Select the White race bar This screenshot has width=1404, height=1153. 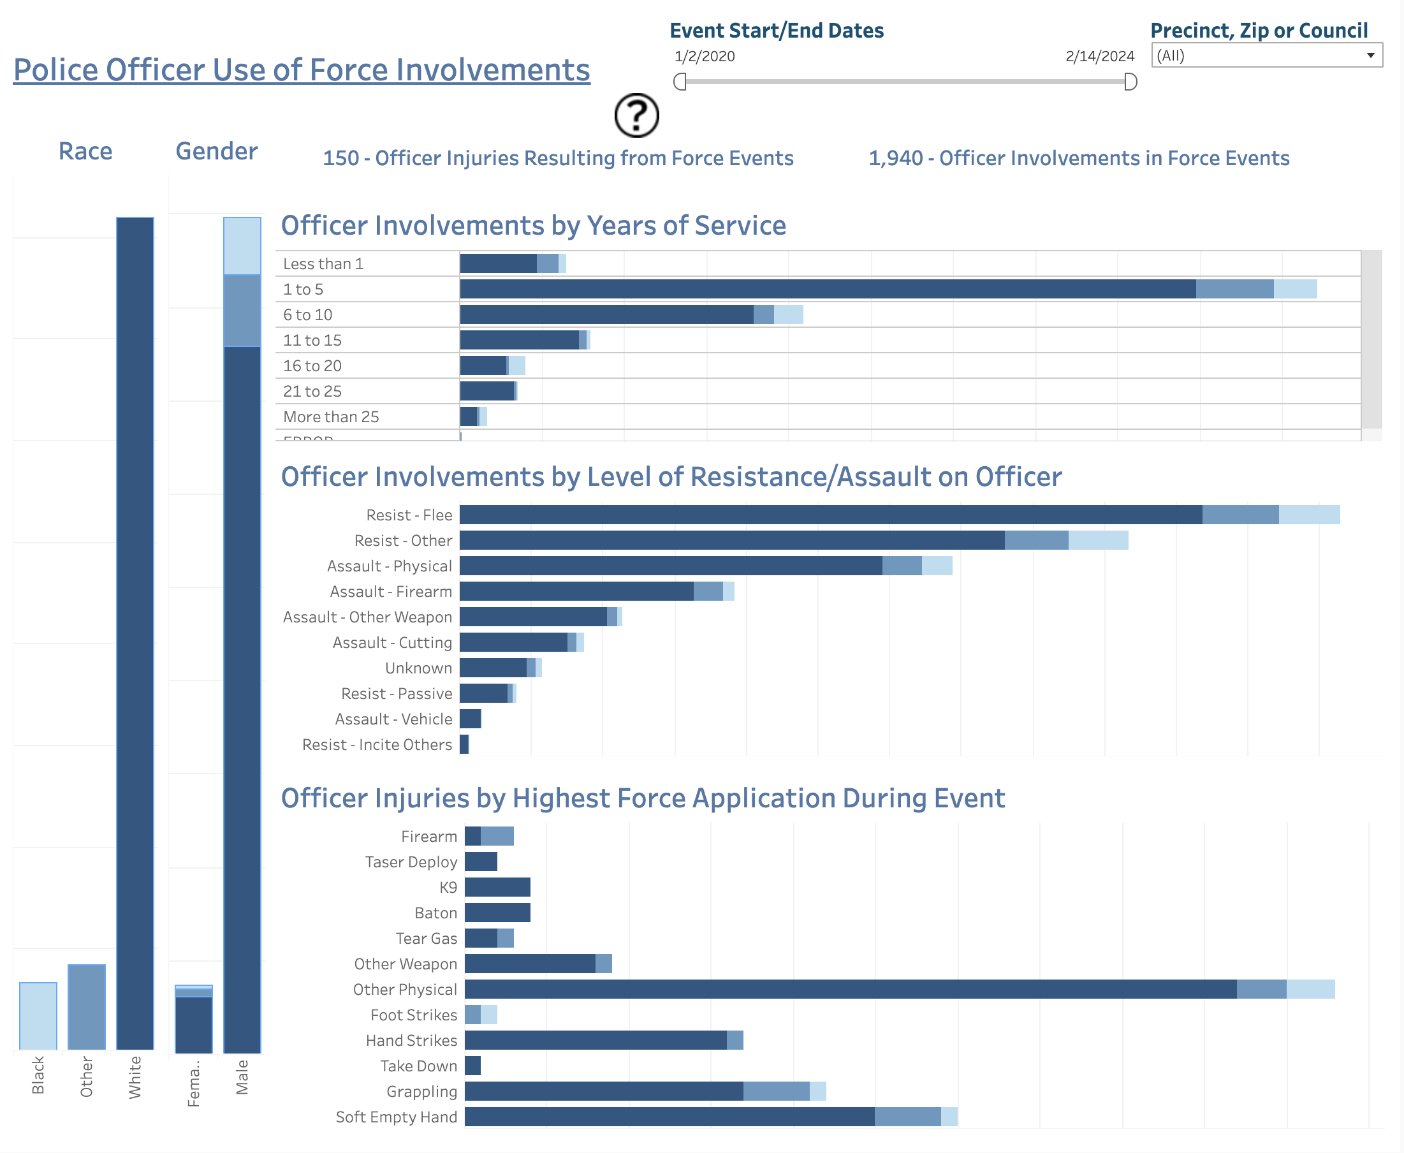(x=135, y=631)
